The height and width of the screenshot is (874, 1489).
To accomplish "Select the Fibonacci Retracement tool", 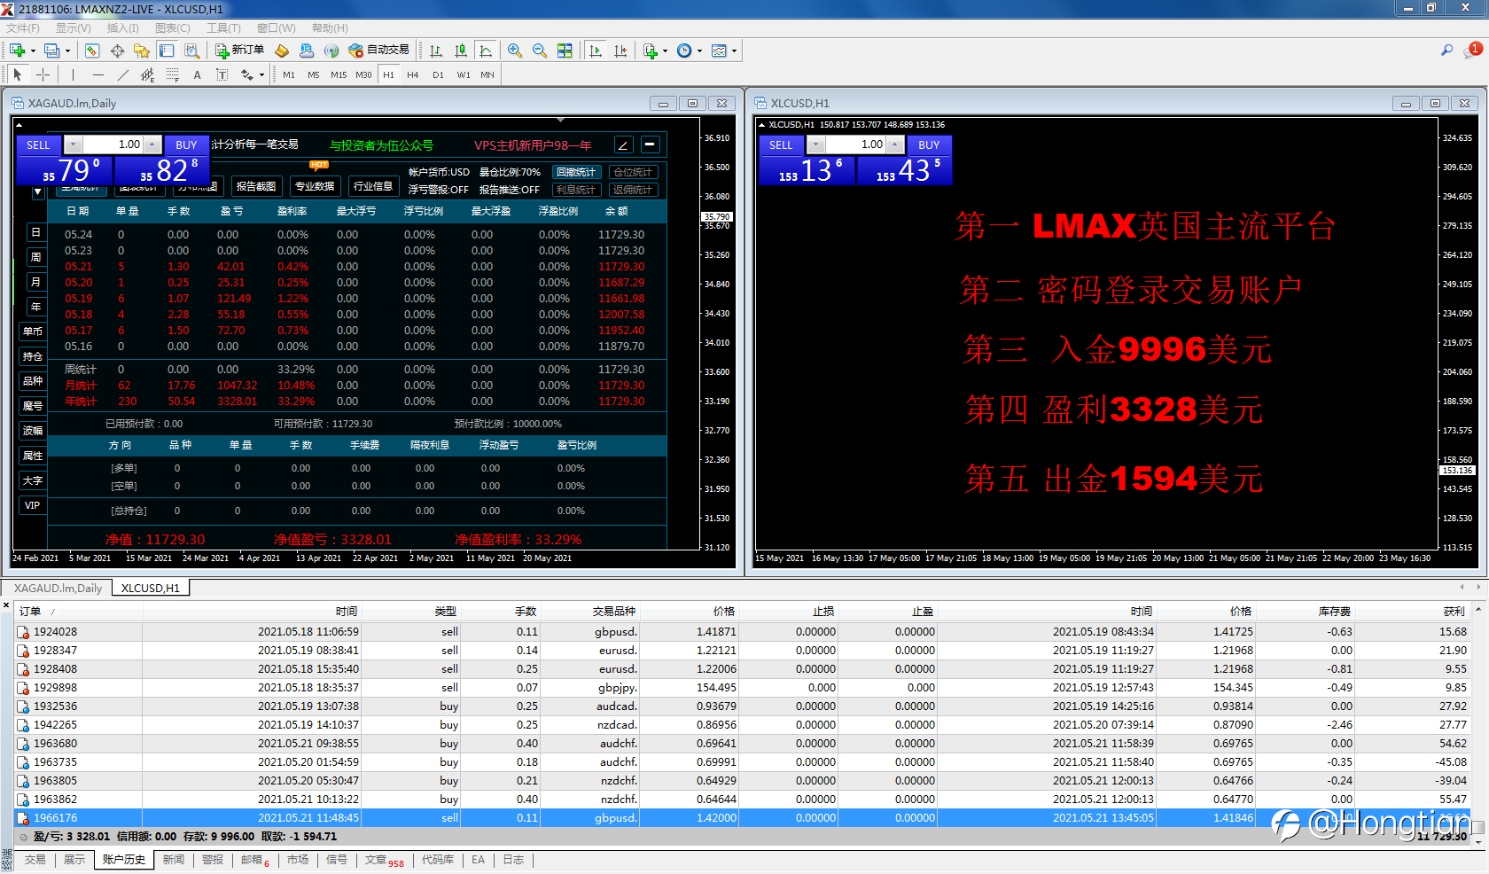I will pyautogui.click(x=173, y=74).
